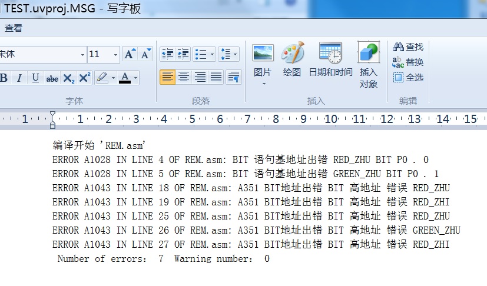Screen dimensions: 487x286
Task: Expand the highlight color dropdown arrow
Action: (x=113, y=78)
